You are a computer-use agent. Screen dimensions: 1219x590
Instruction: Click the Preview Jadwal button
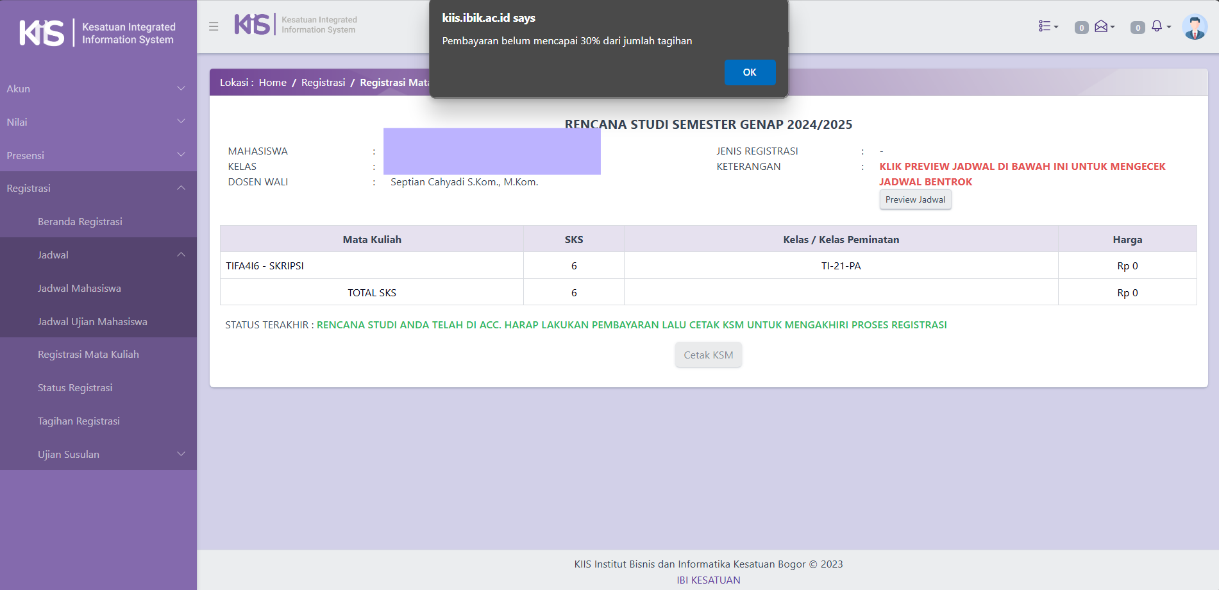[x=915, y=200]
